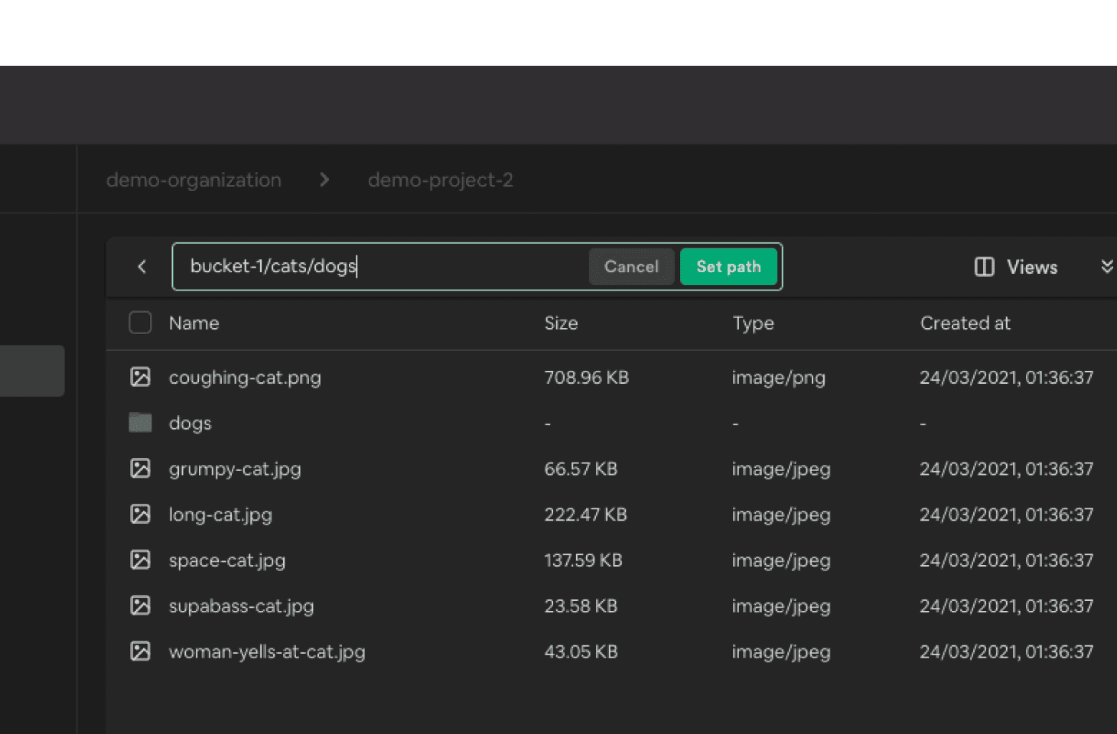Open the dogs folder icon
The image size is (1117, 734).
click(140, 422)
